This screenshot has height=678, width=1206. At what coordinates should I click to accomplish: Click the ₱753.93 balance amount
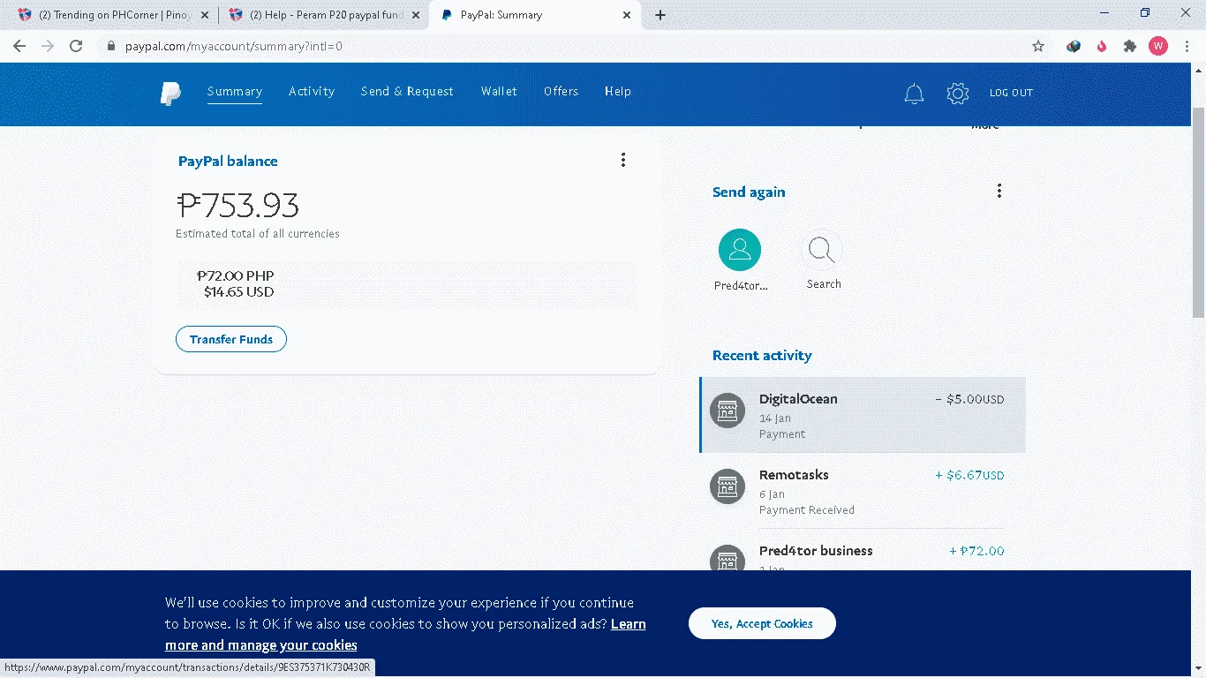coord(238,206)
